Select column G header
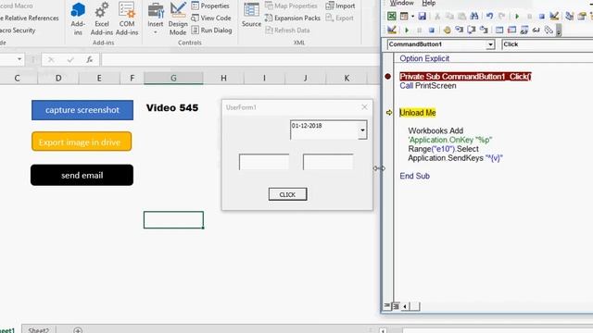 [x=173, y=78]
